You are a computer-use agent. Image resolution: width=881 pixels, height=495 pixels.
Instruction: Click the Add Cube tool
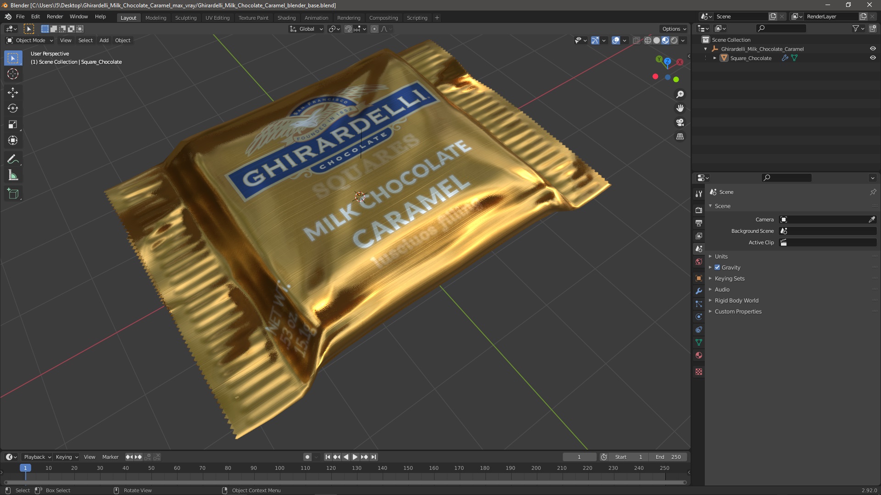click(x=12, y=194)
